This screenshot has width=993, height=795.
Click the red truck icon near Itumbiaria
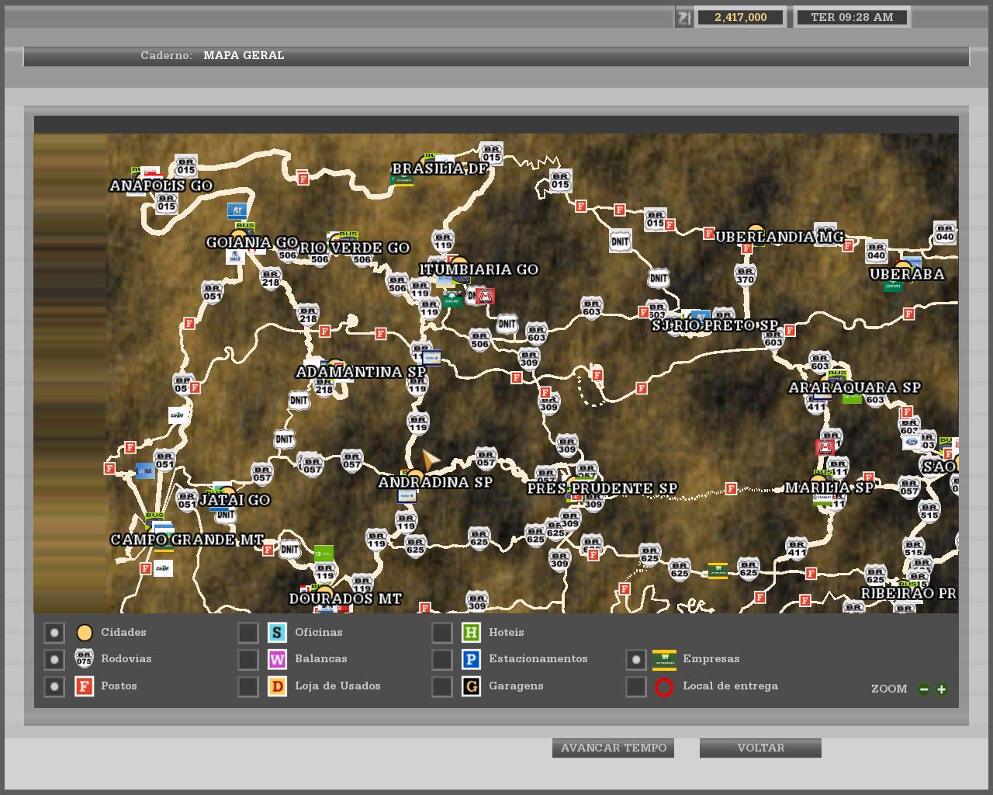tap(485, 296)
